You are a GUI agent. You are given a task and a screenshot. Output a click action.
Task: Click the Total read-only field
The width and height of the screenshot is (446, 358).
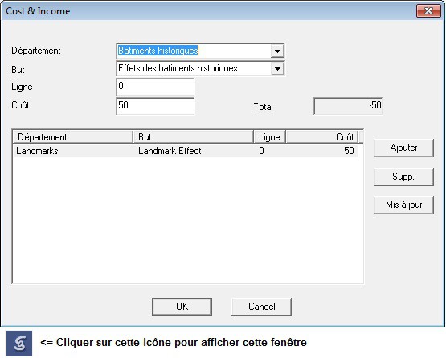(x=348, y=106)
